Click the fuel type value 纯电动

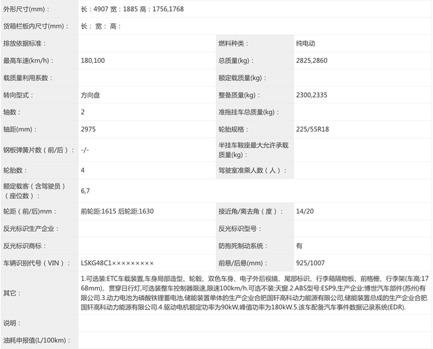tap(305, 43)
